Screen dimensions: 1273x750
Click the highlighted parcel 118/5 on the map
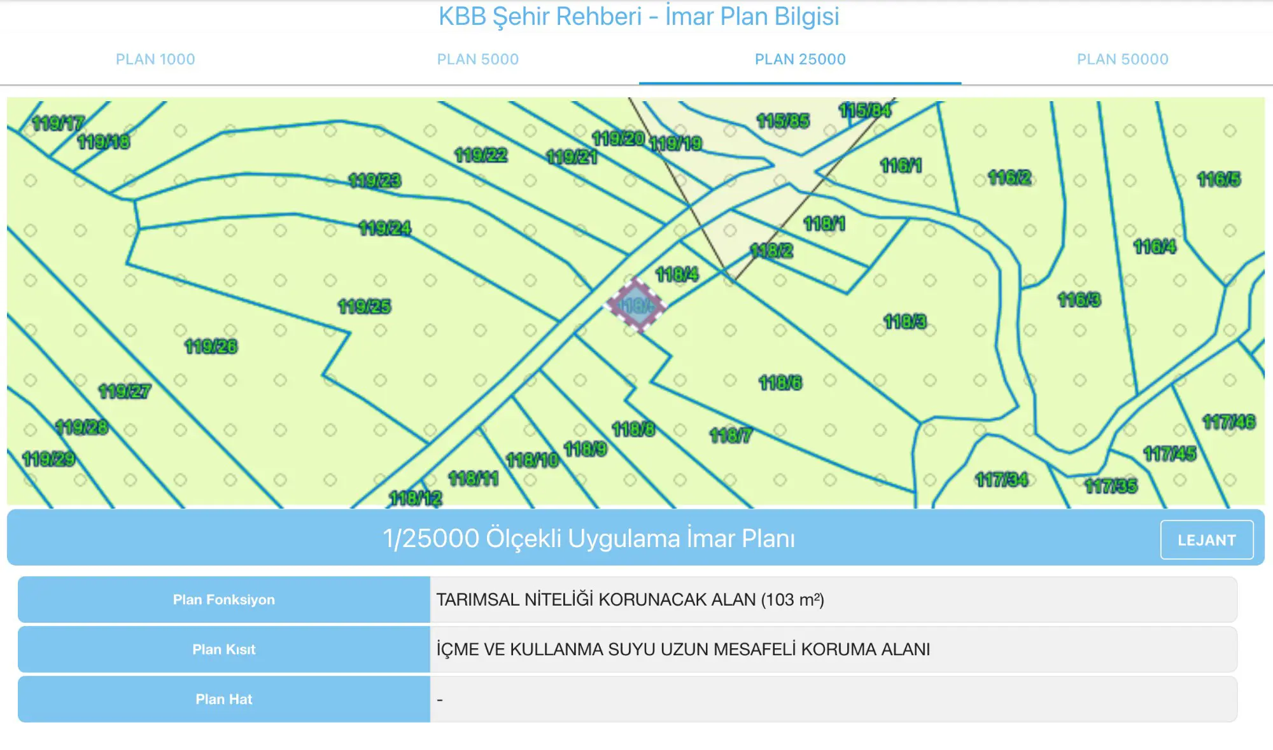[x=636, y=305]
